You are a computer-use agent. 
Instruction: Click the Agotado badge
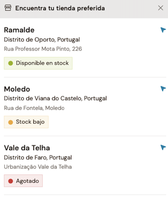click(x=23, y=181)
